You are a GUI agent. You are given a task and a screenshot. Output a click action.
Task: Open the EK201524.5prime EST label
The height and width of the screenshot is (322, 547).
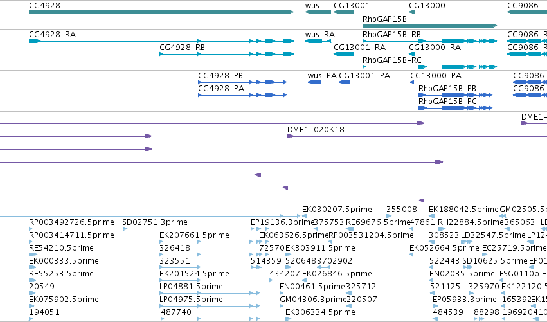pos(194,274)
